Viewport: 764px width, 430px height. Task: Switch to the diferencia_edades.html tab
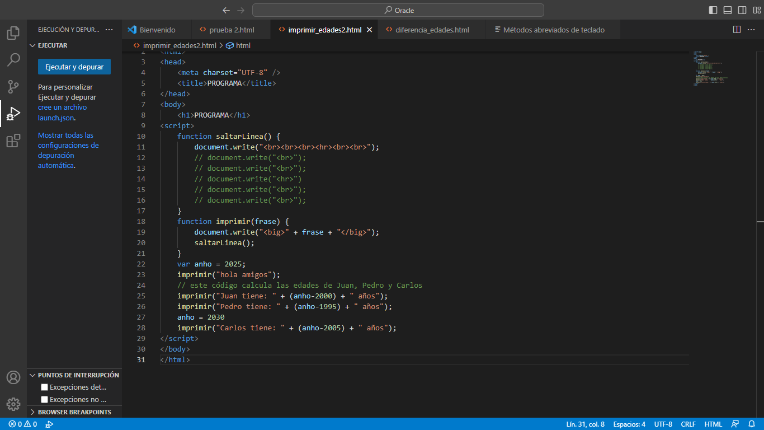pyautogui.click(x=432, y=30)
